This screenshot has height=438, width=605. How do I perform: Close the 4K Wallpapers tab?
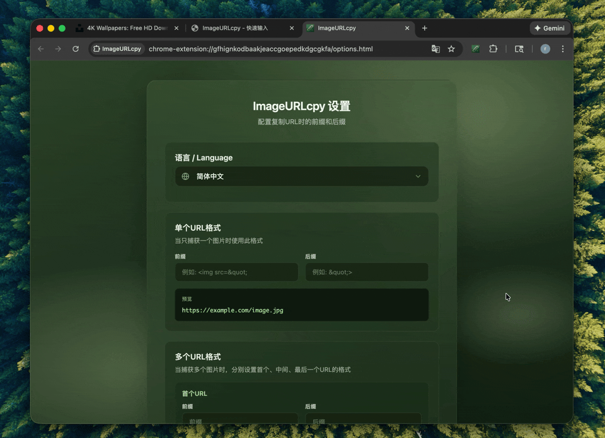click(x=176, y=28)
